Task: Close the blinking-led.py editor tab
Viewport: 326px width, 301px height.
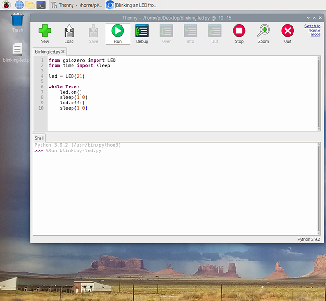Action: [x=63, y=51]
